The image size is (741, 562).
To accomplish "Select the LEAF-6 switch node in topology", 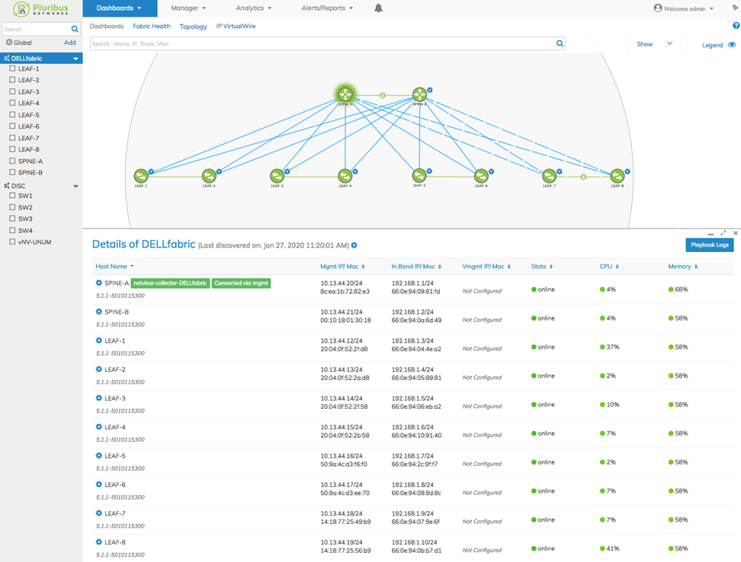I will [x=481, y=176].
